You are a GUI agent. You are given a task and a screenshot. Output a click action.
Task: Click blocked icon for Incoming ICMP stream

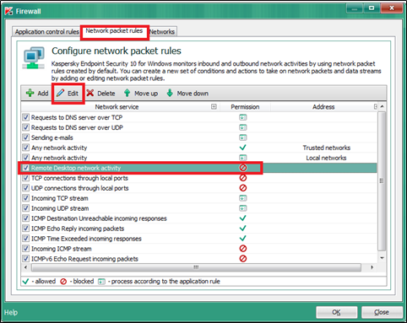(x=243, y=249)
